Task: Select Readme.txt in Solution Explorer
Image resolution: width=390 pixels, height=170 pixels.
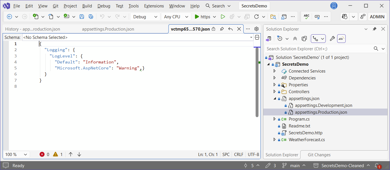Action: point(299,126)
